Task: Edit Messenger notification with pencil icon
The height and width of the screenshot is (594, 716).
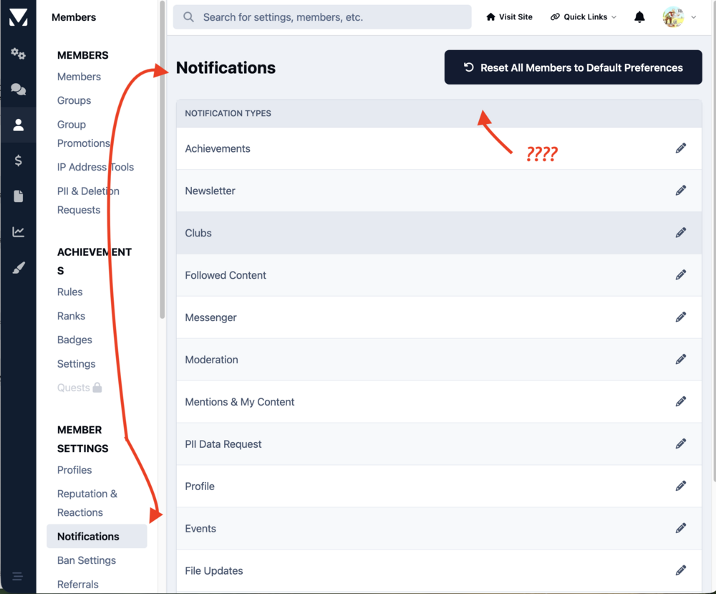Action: (x=681, y=317)
